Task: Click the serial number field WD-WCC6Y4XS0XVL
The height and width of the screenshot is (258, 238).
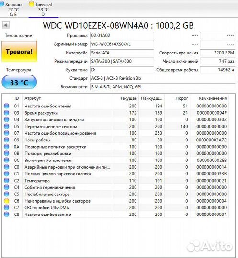Action: coord(122,44)
